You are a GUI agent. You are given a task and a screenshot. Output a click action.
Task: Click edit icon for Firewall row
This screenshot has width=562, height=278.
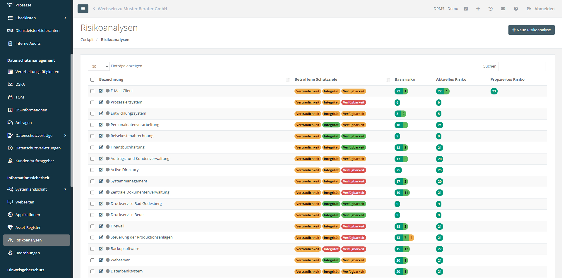101,226
